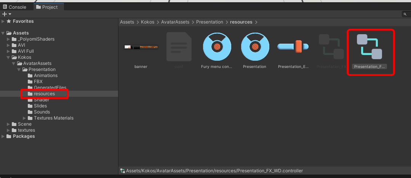Select the Fury menu controller asset
411x178 pixels.
click(217, 47)
